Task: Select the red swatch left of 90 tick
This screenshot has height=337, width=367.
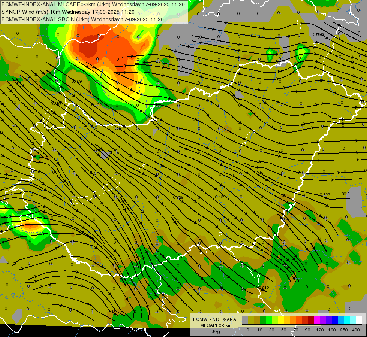Action: 305,320
